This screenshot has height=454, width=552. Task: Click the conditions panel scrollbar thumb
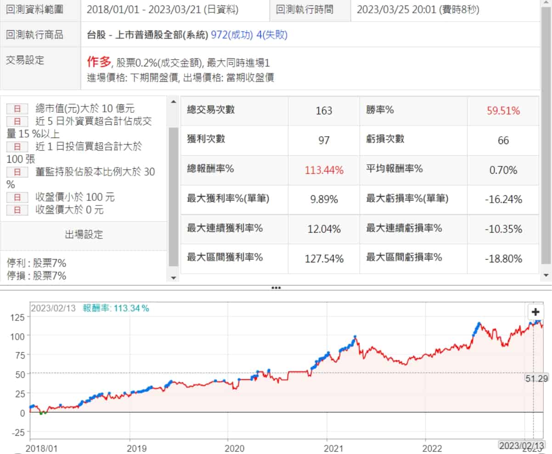tap(173, 197)
